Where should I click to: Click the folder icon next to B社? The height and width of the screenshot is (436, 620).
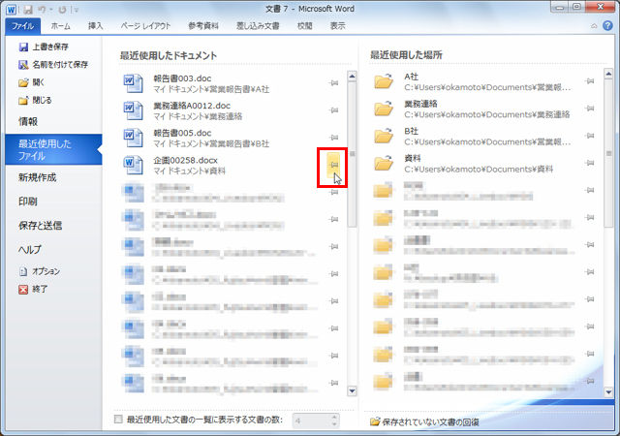tap(384, 136)
